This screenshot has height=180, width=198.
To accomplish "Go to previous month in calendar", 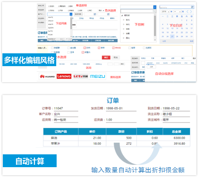I will click(188, 12).
